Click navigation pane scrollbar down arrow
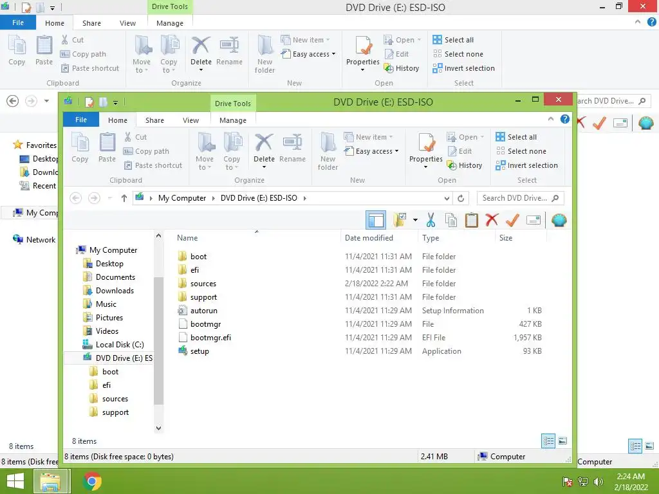Screen dimensions: 659x494 (x=158, y=428)
